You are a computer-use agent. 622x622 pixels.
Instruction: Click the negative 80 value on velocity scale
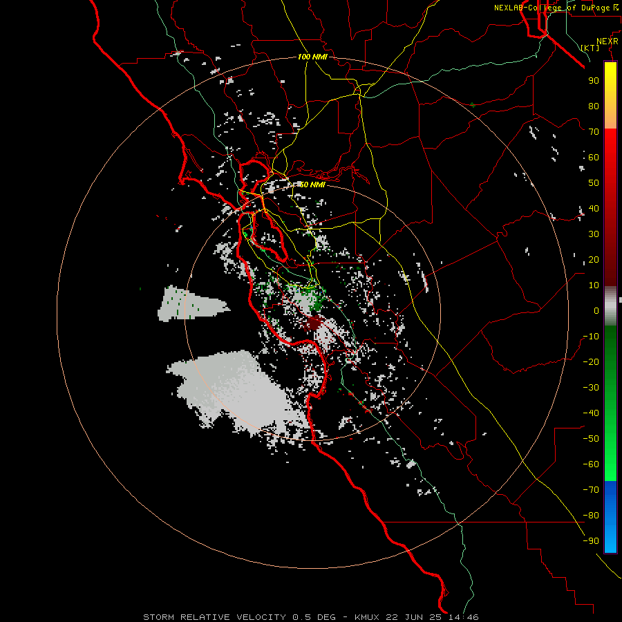click(591, 516)
